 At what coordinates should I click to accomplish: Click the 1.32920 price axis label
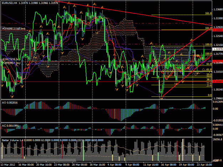click(218, 27)
